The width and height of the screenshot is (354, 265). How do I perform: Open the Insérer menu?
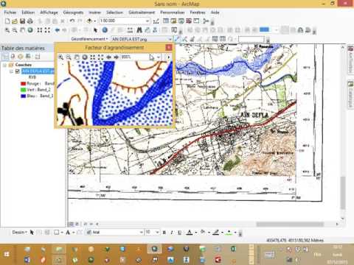[x=95, y=13]
